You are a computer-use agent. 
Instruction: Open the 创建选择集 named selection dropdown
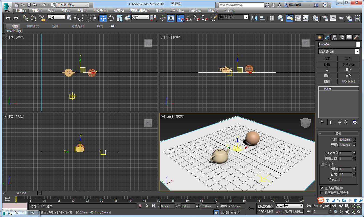[234, 17]
